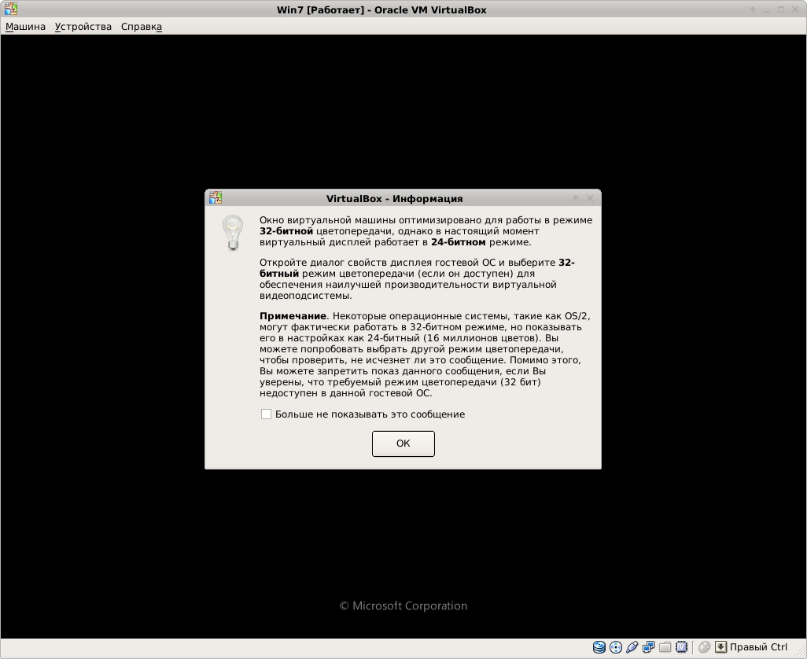Screen dimensions: 807x659
Task: Click the Win7 VirtualBox window title icon
Action: (11, 9)
